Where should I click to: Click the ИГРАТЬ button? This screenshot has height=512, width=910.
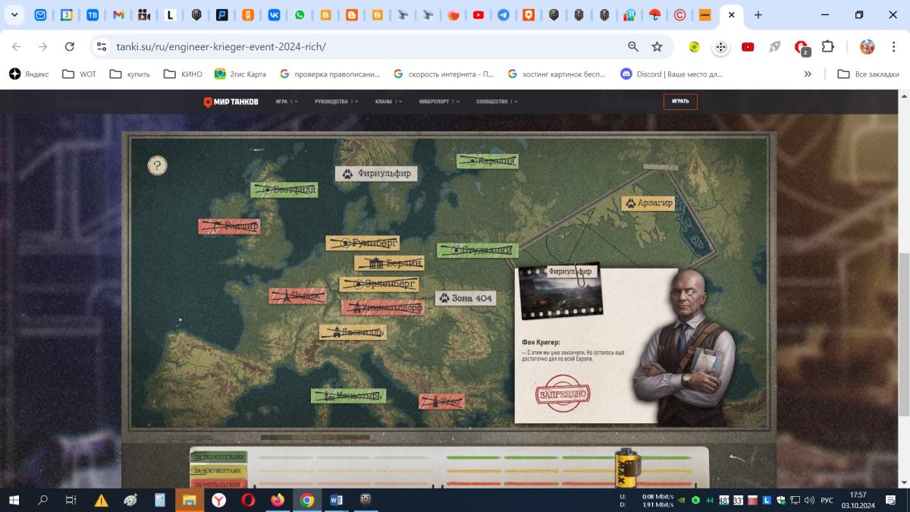click(680, 102)
